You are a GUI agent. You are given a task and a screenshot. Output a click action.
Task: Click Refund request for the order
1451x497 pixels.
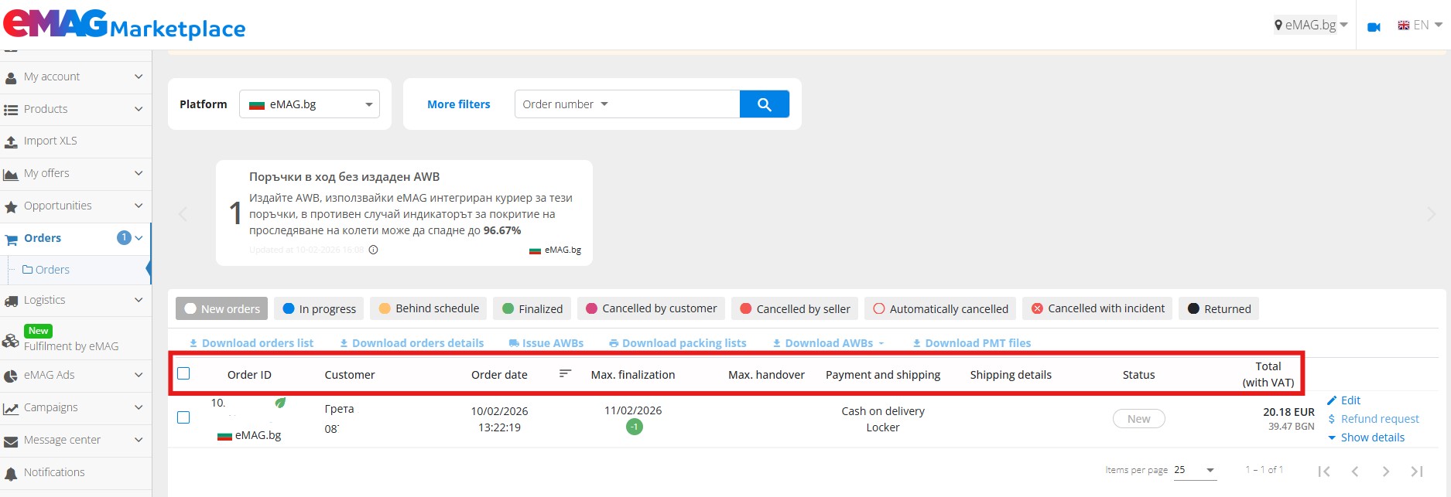[x=1374, y=419]
